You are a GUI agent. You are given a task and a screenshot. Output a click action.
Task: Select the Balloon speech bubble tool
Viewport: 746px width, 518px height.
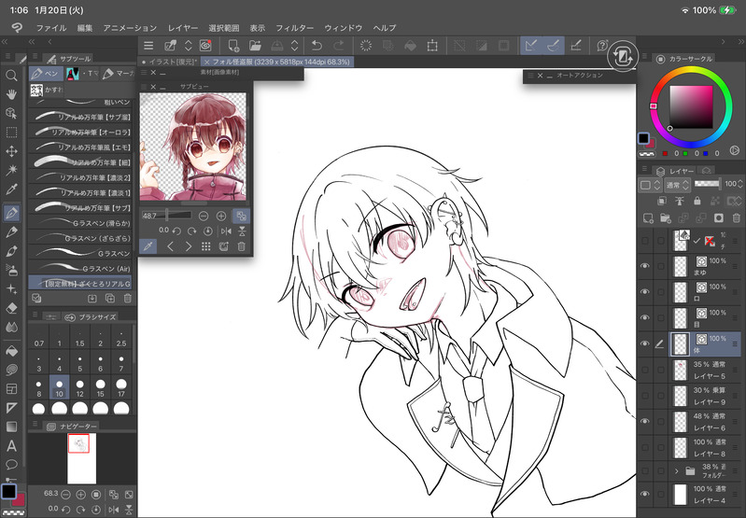click(11, 464)
